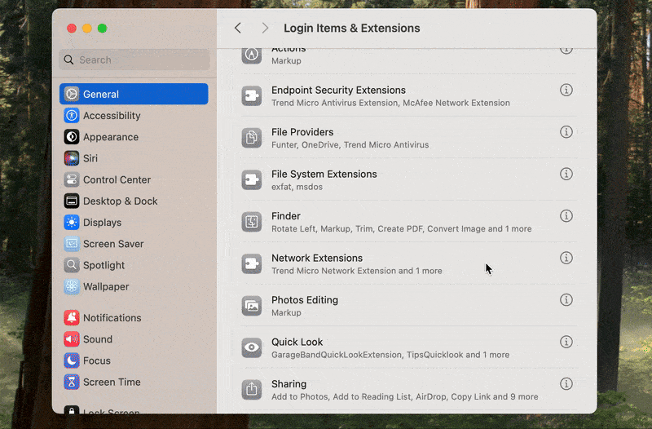The image size is (652, 429).
Task: Open General settings in sidebar
Action: 134,94
